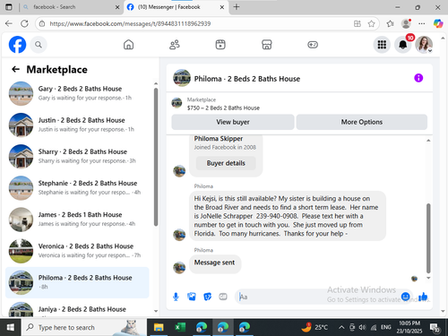Open the account profile picture menu
The image size is (448, 336).
[x=424, y=45]
